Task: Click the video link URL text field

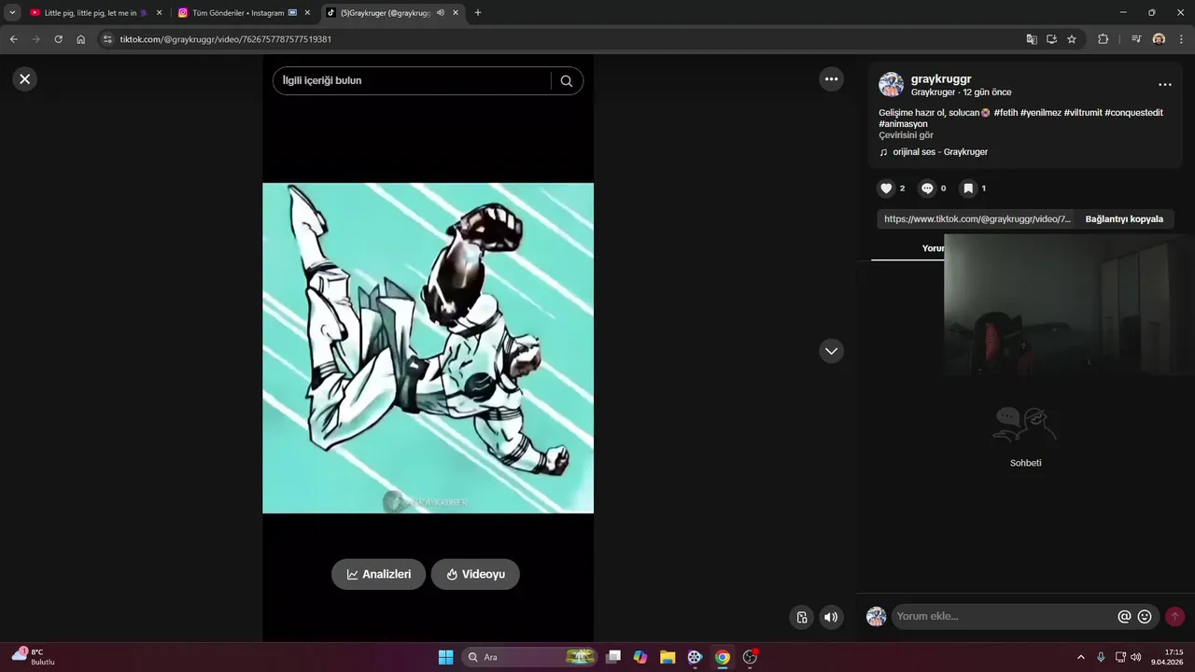Action: pyautogui.click(x=977, y=219)
